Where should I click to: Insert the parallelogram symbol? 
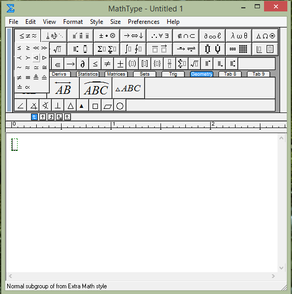108,106
